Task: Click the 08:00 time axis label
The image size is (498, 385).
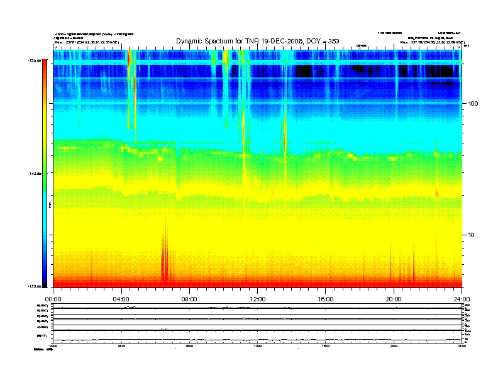Action: point(189,299)
